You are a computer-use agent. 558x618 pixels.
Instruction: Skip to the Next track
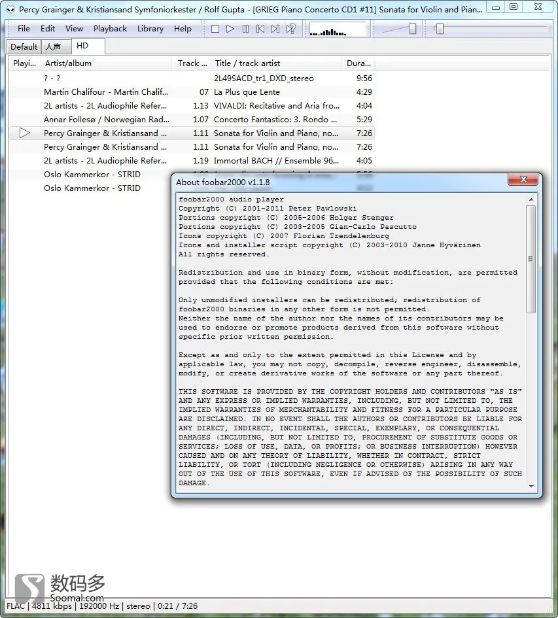[x=275, y=29]
